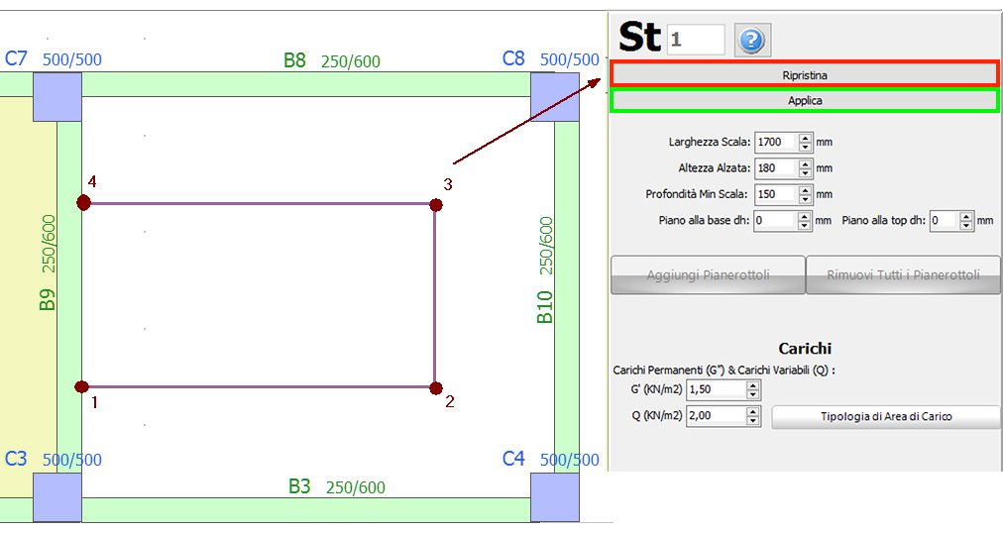Click column C8 square in plan
The height and width of the screenshot is (533, 1003).
[x=554, y=96]
